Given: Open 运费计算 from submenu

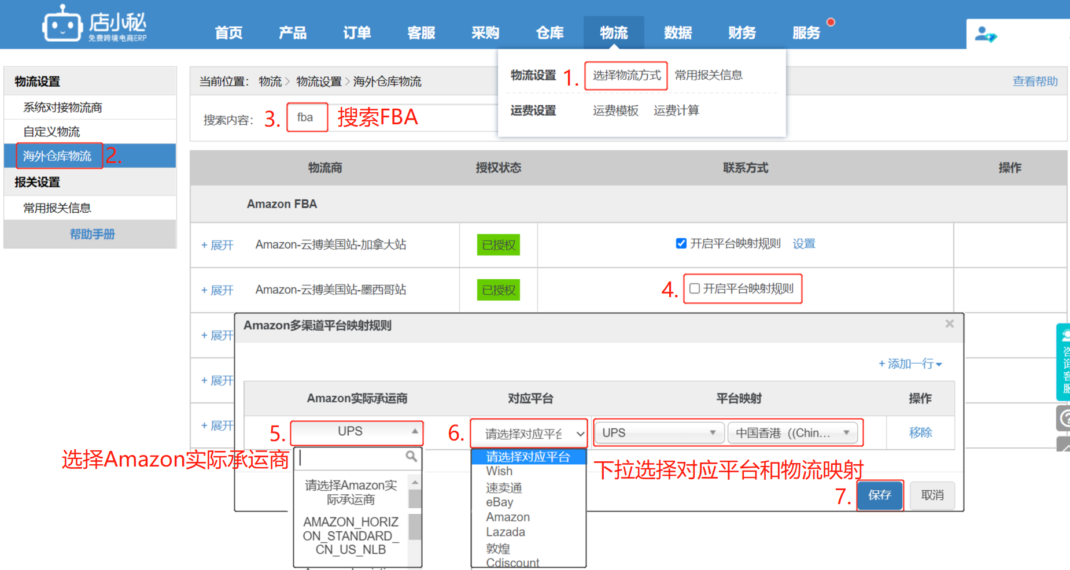Looking at the screenshot, I should pos(676,110).
